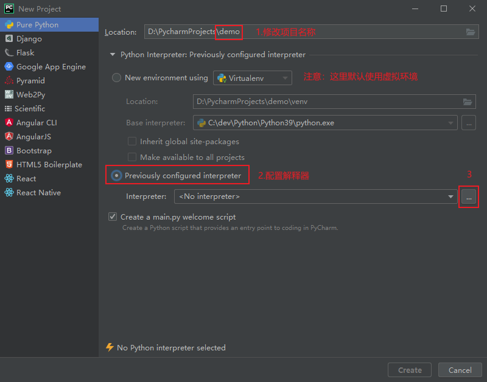The height and width of the screenshot is (382, 487).
Task: Click the AngularJS shield icon
Action: 9,136
